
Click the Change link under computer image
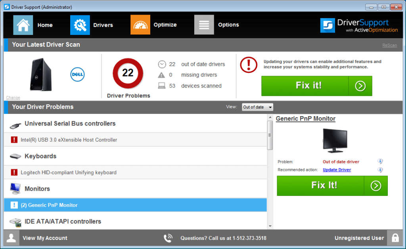coord(13,98)
